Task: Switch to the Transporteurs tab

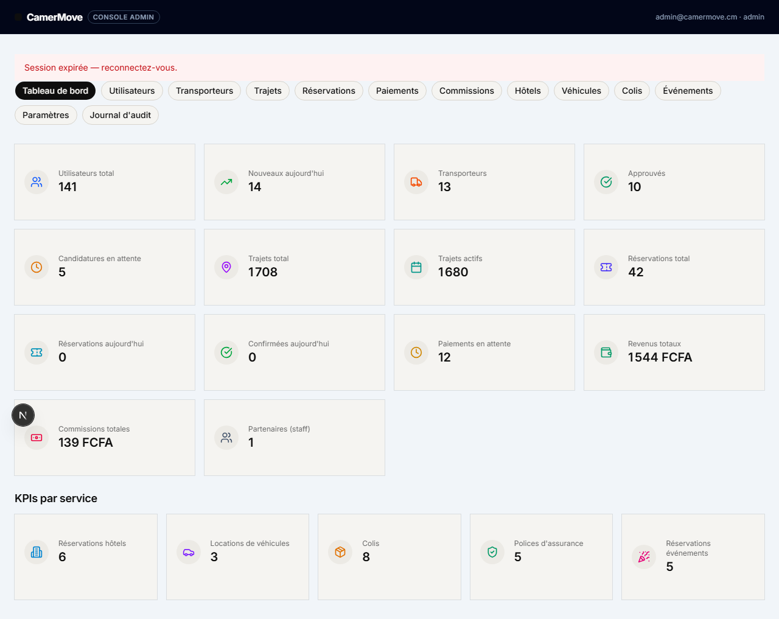Action: click(204, 91)
